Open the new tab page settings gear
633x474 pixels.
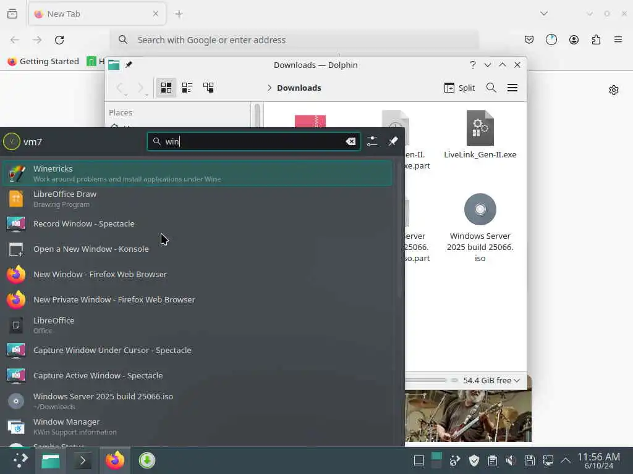click(614, 90)
